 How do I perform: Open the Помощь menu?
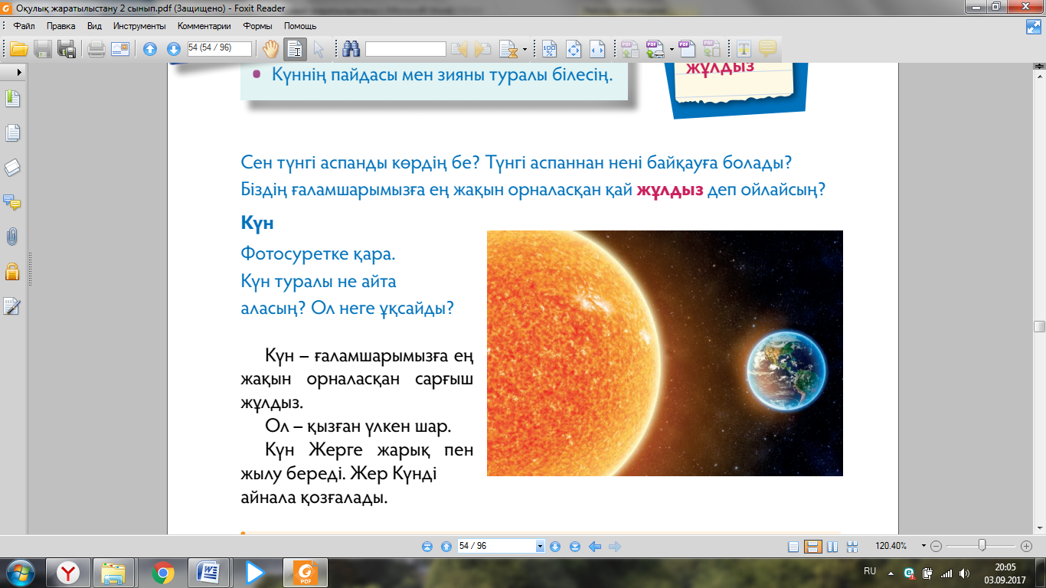point(300,26)
